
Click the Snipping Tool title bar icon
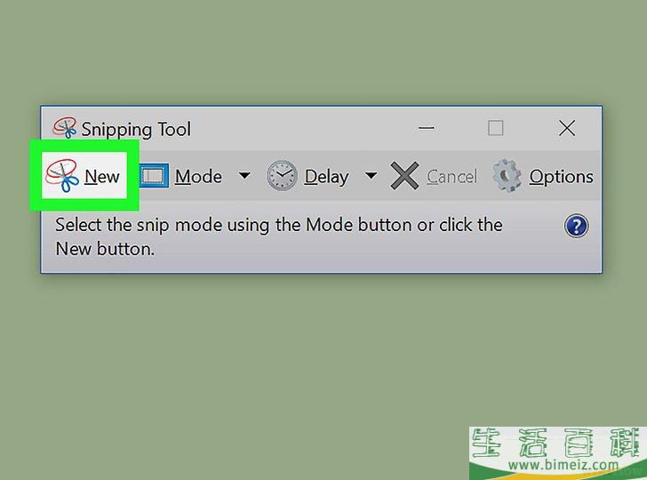[64, 127]
